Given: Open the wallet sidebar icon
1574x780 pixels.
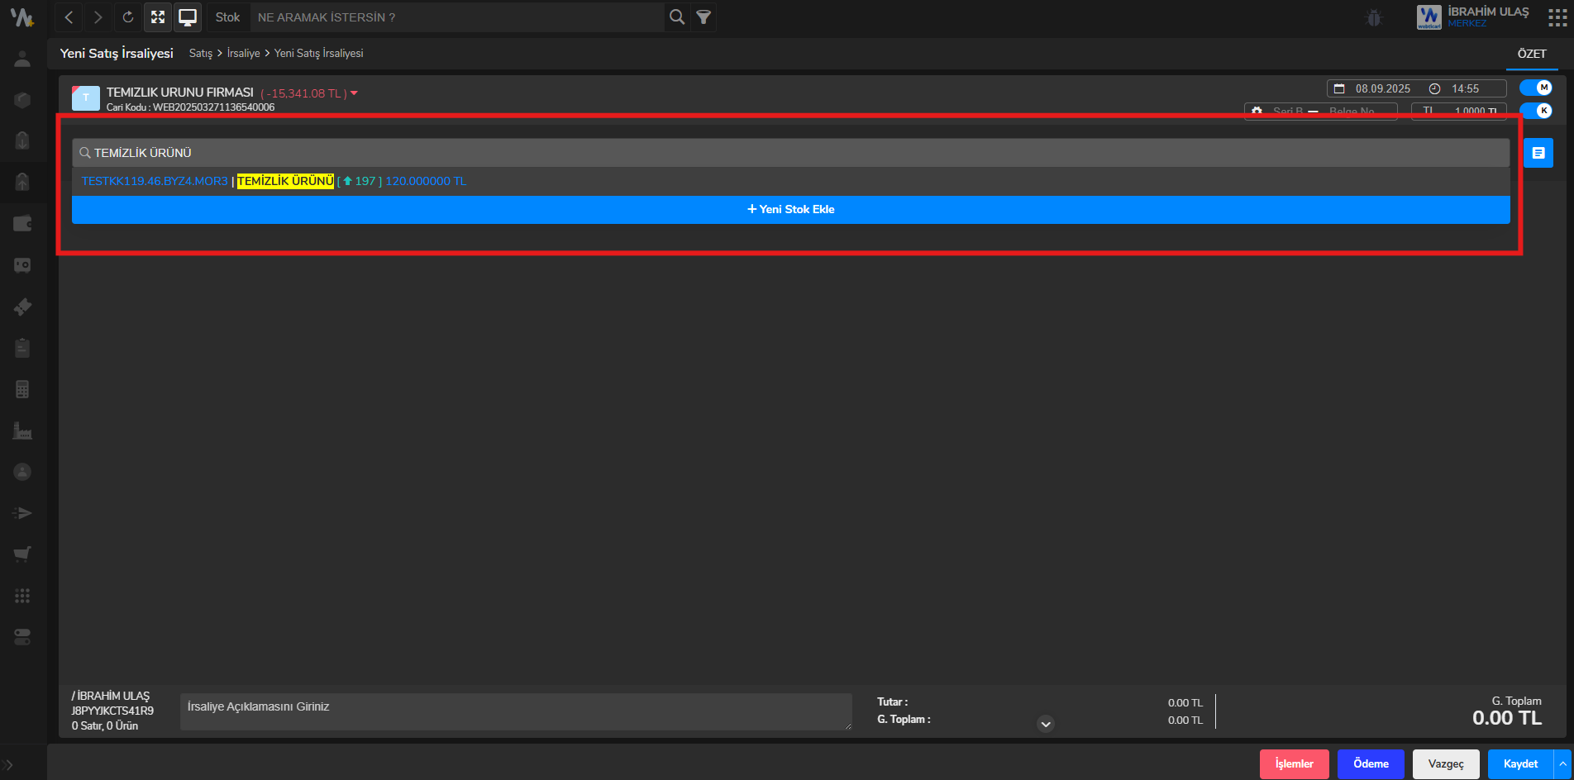Looking at the screenshot, I should 22,224.
